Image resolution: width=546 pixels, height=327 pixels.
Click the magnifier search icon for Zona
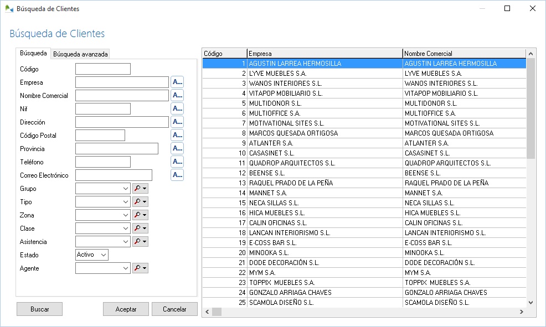137,215
